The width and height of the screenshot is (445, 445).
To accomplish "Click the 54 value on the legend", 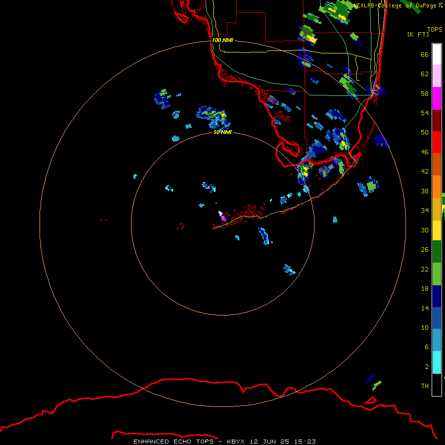I will click(425, 113).
